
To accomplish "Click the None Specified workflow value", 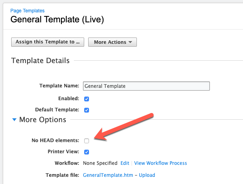I will pos(100,163).
